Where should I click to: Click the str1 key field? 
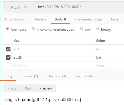(x=53, y=49)
